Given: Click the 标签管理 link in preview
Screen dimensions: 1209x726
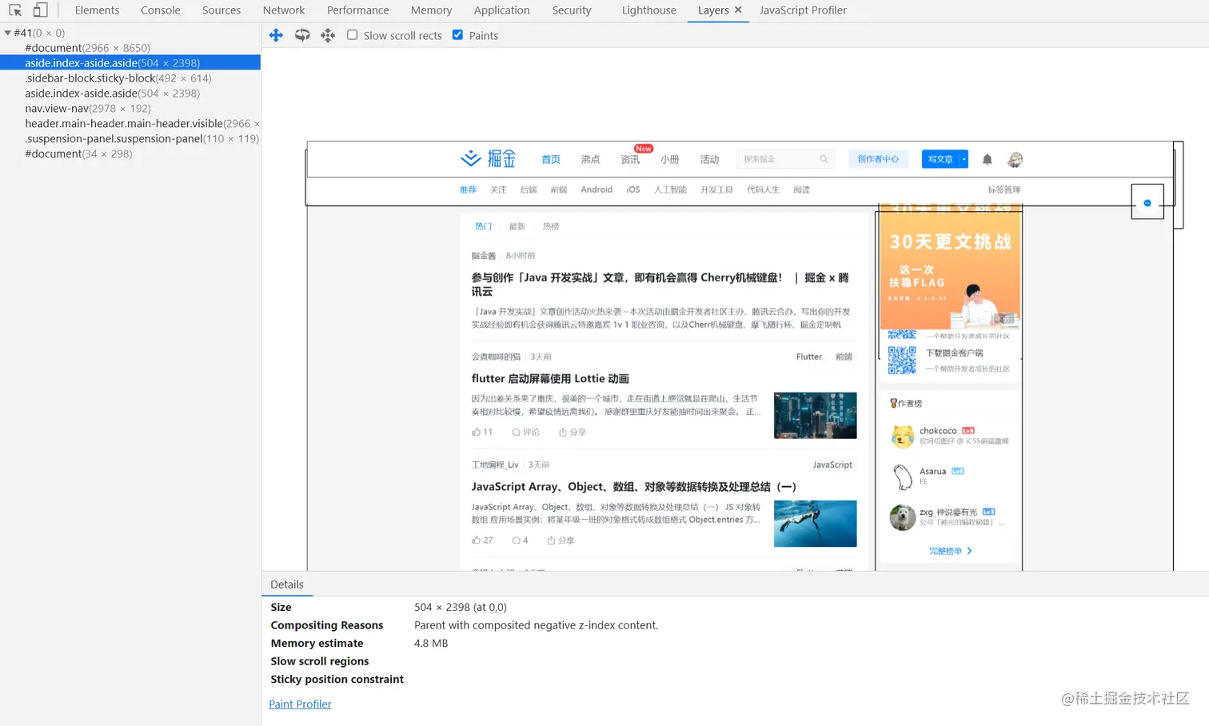Looking at the screenshot, I should [x=1004, y=189].
